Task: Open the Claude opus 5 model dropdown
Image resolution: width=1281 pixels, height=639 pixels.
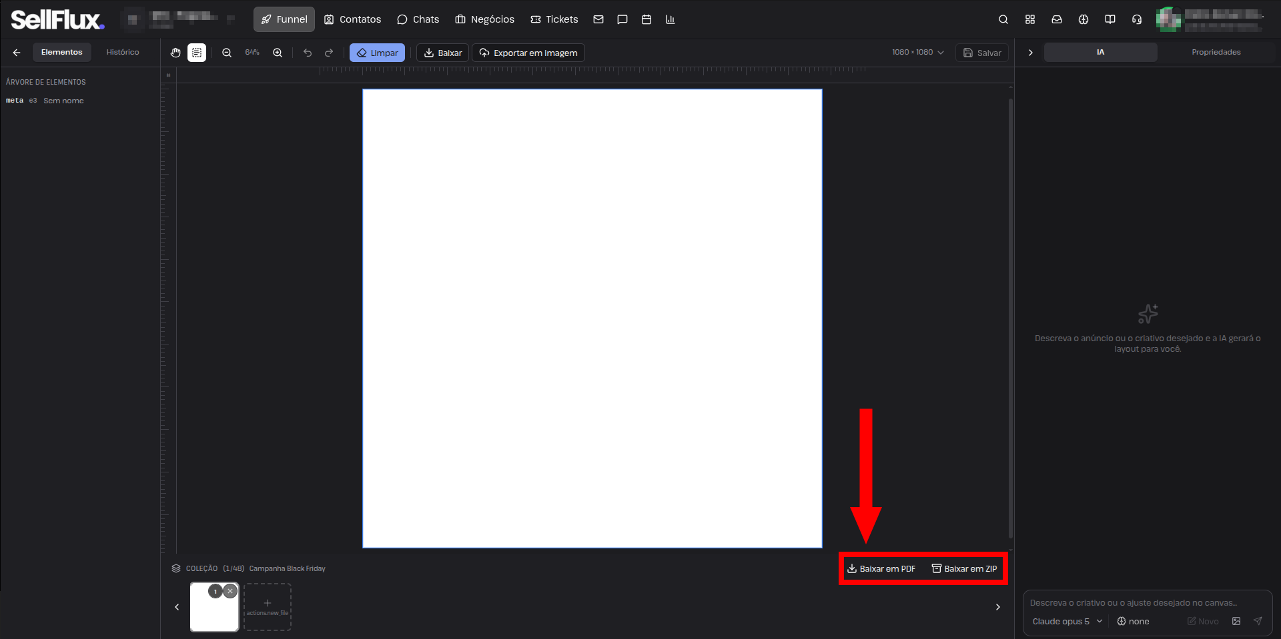Action: pyautogui.click(x=1067, y=621)
